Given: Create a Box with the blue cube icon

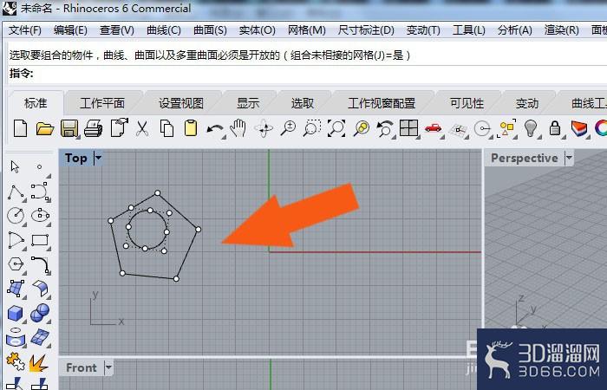Looking at the screenshot, I should point(16,314).
